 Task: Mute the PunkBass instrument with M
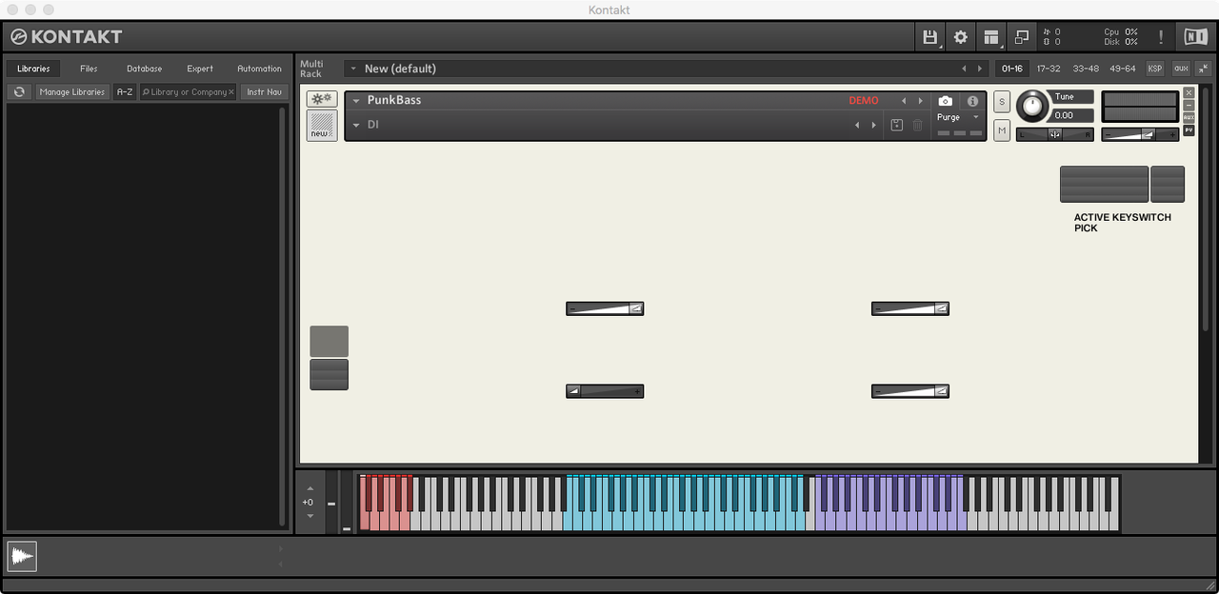pos(1002,130)
